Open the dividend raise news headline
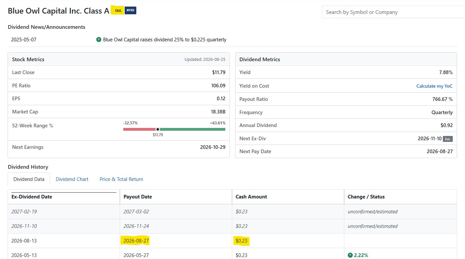 click(165, 40)
